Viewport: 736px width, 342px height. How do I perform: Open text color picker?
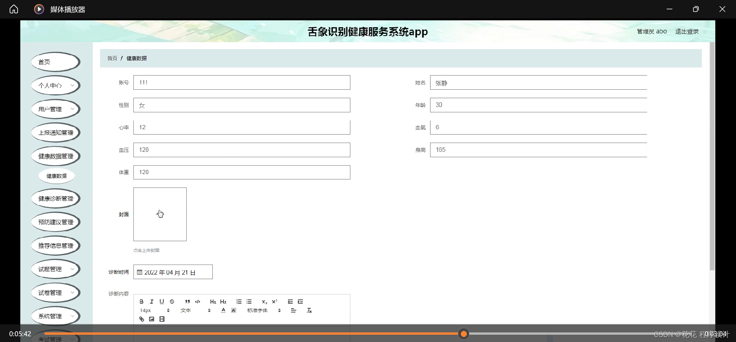223,311
